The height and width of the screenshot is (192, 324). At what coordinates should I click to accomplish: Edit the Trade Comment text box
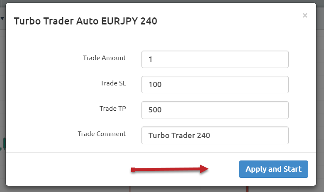[215, 136]
